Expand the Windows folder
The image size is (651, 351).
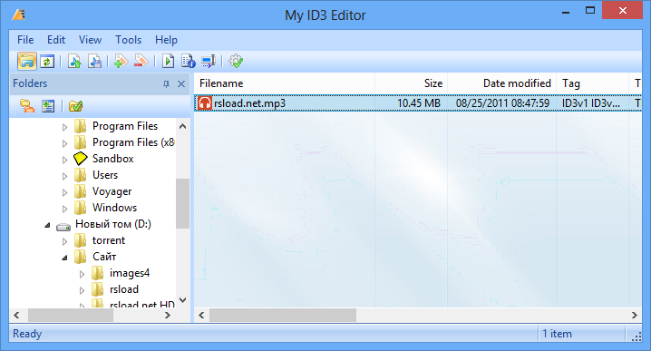tap(64, 209)
